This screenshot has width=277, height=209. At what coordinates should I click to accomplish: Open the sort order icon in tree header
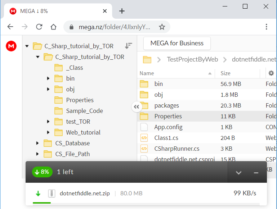coord(129,46)
